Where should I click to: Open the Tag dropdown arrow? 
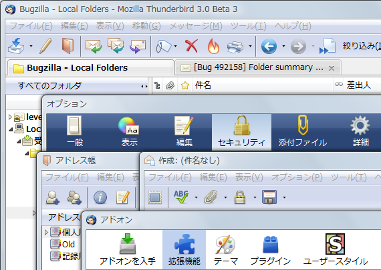175,46
